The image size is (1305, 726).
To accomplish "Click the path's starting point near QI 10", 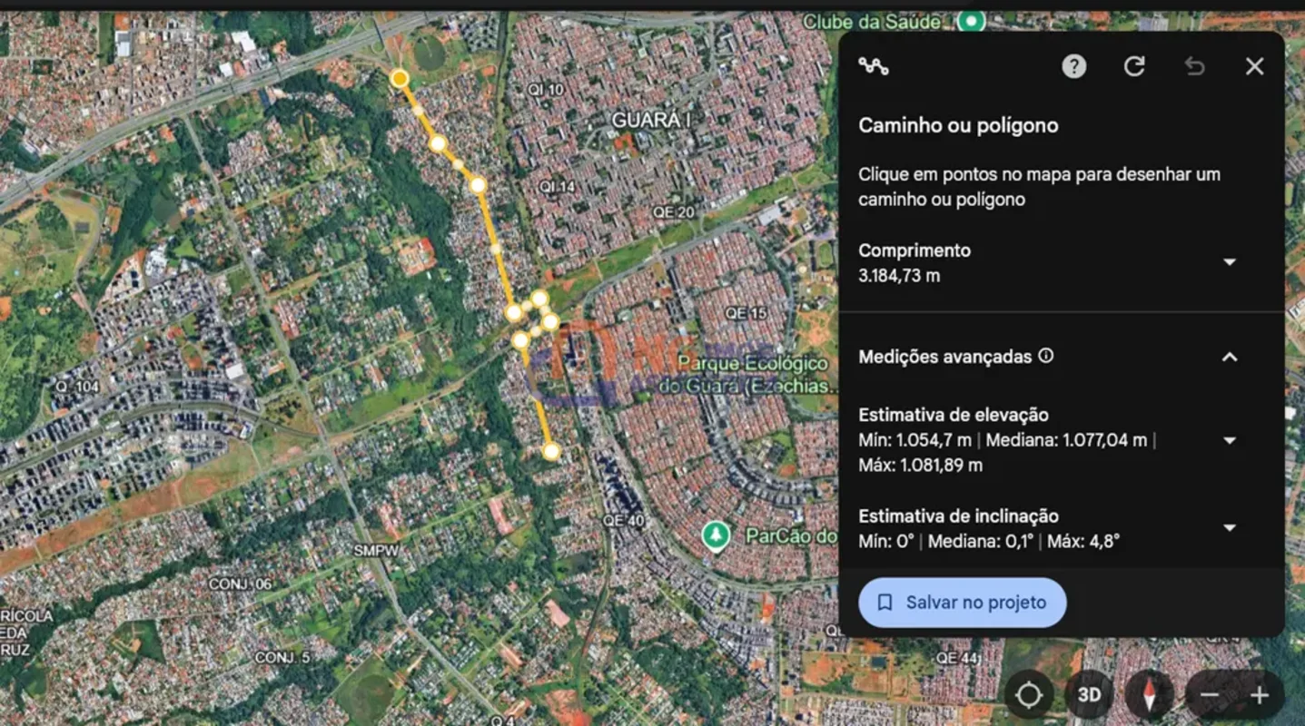I will point(400,79).
